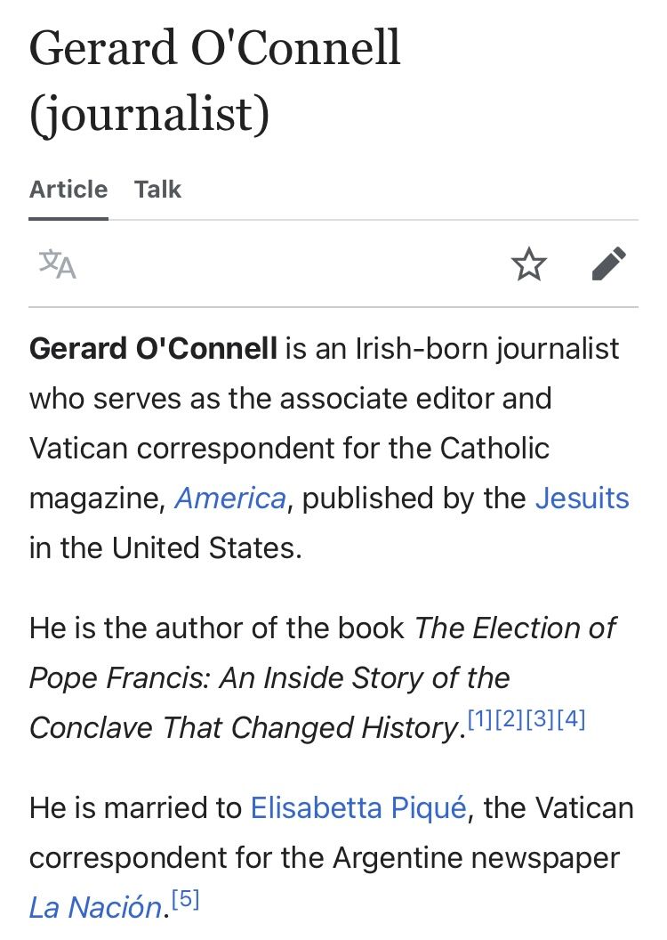Click the page title Gerard O'Connell (journalist)

pos(214,80)
